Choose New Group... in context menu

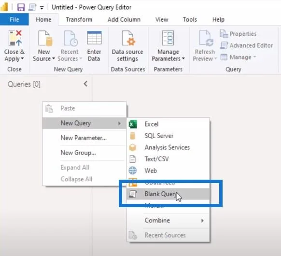click(x=84, y=153)
